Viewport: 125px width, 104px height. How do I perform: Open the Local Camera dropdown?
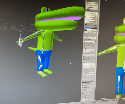pos(89,55)
